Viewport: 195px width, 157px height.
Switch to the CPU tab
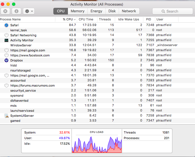coord(61,11)
